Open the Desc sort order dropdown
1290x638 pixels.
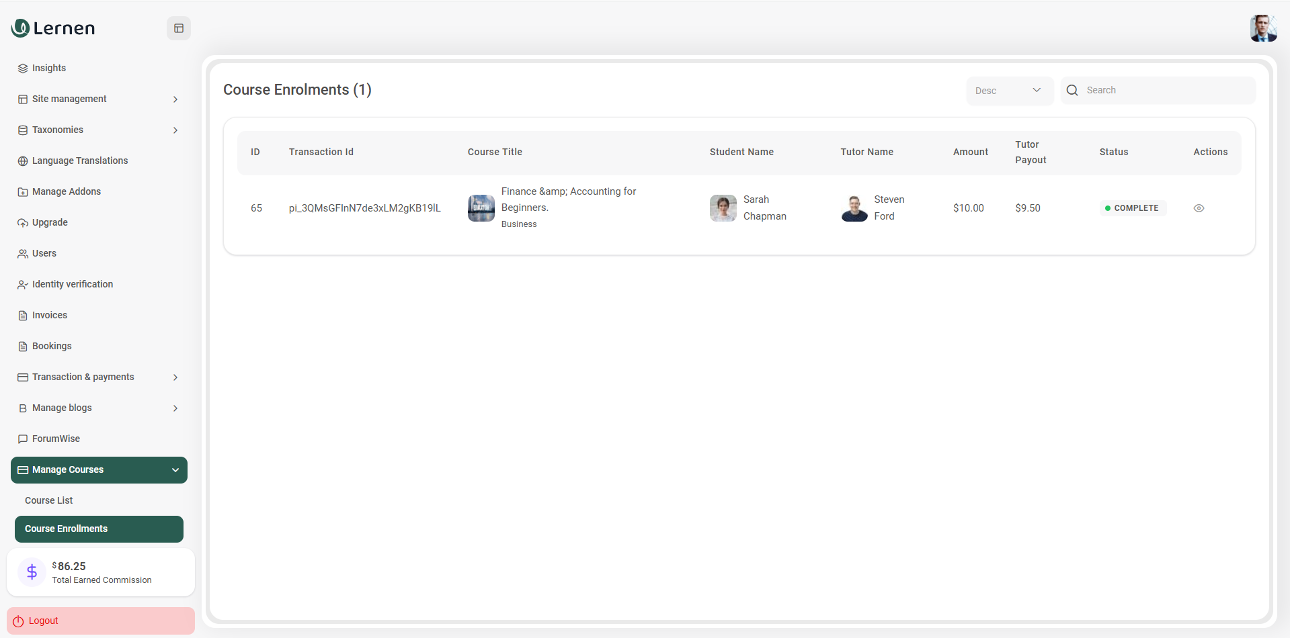[1008, 91]
